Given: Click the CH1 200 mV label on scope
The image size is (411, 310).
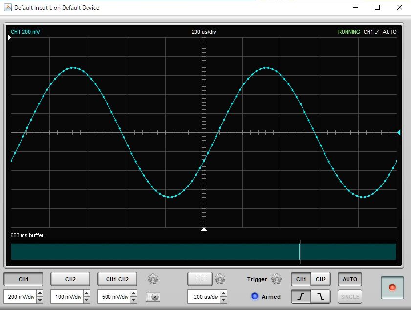Looking at the screenshot, I should pyautogui.click(x=25, y=32).
